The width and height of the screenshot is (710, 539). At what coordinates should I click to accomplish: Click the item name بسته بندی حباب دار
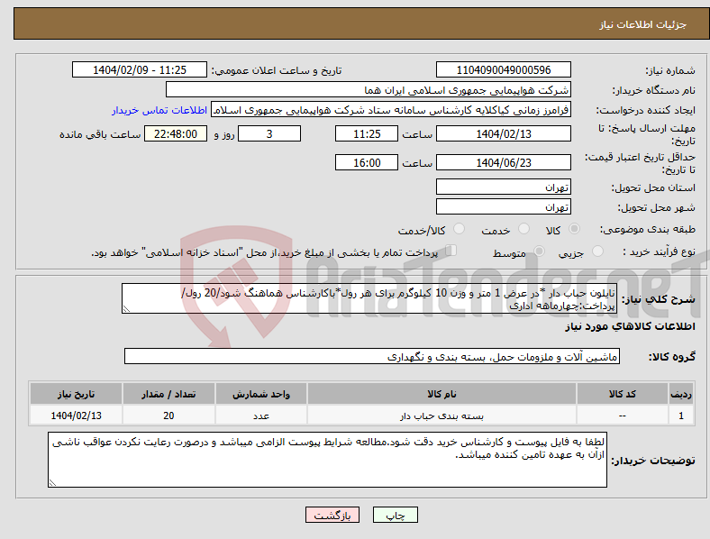click(x=441, y=416)
